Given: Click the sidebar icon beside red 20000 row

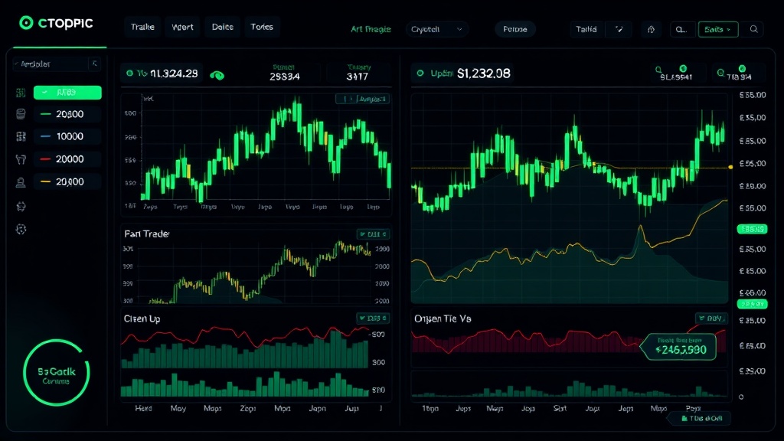Looking at the screenshot, I should click(21, 159).
